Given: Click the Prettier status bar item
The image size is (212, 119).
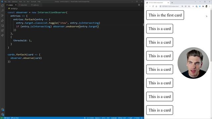Looking at the screenshot, I should point(136,118).
